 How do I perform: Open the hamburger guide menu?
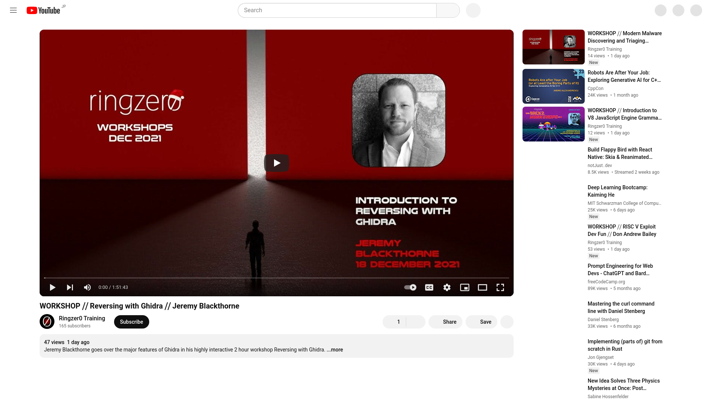[13, 10]
